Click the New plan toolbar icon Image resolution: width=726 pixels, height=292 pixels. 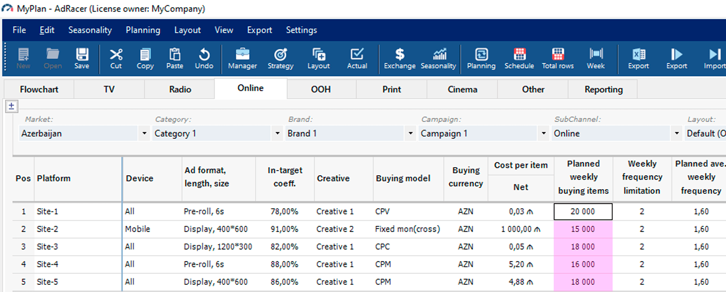tap(23, 58)
